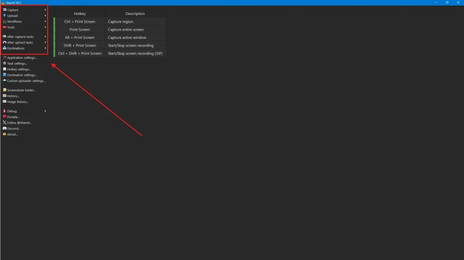
Task: Expand the Upload submenu arrow
Action: click(45, 16)
